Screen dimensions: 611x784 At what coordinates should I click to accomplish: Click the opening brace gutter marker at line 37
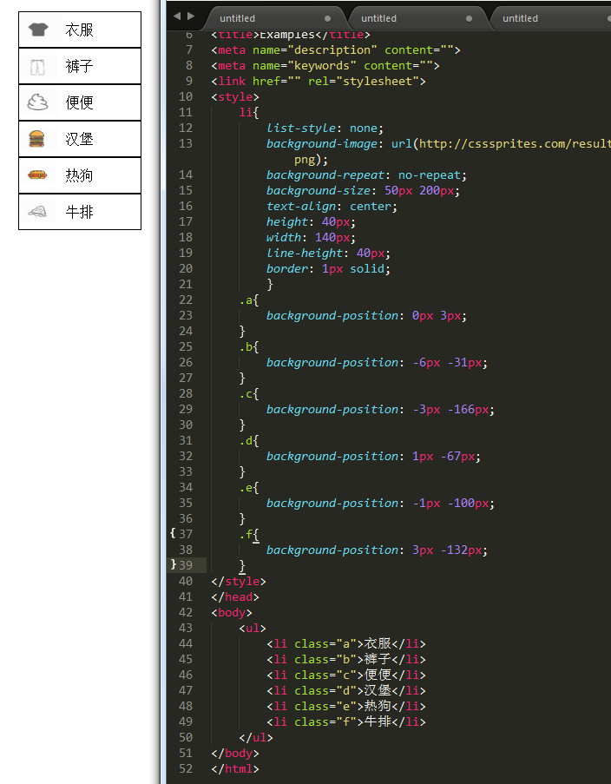173,533
